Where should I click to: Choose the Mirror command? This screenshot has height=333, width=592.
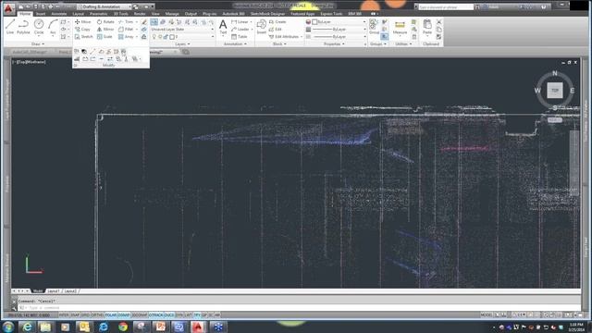click(x=105, y=29)
